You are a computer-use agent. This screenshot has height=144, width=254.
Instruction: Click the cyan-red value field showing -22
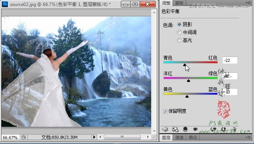(230, 60)
